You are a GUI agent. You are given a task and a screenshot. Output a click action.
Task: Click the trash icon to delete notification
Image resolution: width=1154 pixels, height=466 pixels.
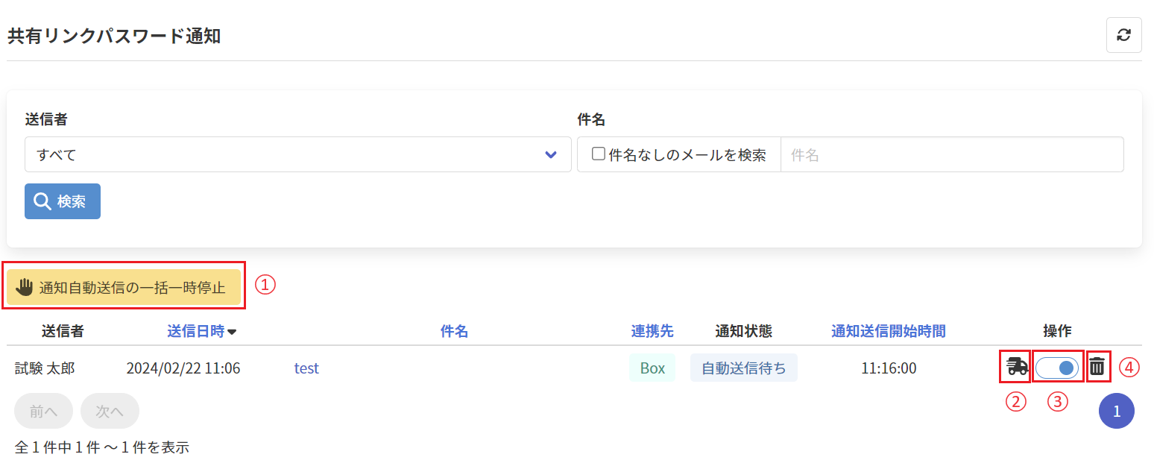(x=1097, y=367)
